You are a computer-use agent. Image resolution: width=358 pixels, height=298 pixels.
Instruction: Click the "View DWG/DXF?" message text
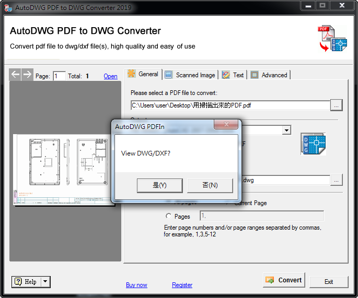click(146, 153)
